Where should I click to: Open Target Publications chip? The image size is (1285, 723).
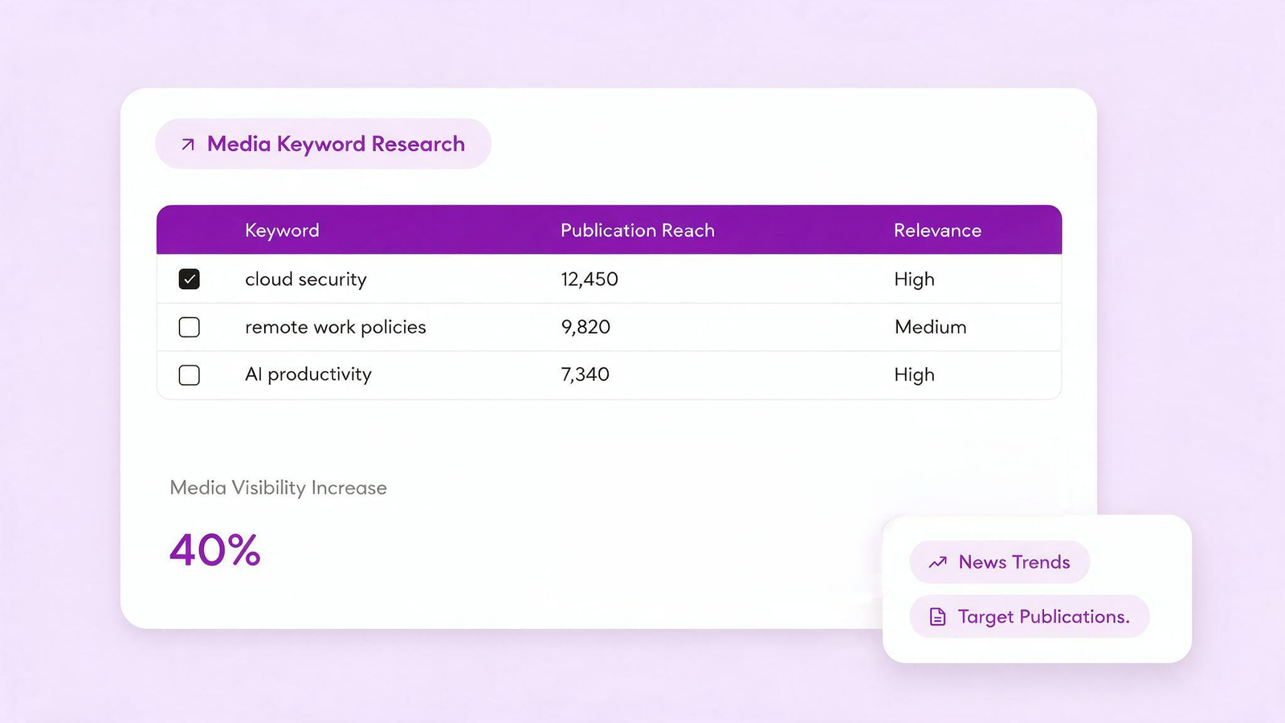click(1029, 617)
